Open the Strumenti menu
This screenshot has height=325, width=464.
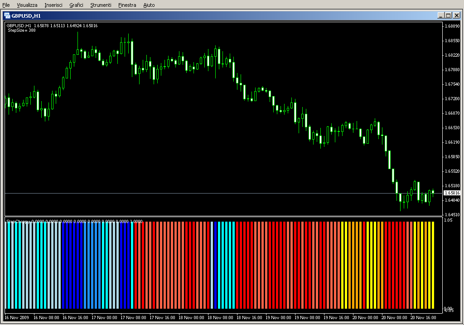(x=101, y=5)
